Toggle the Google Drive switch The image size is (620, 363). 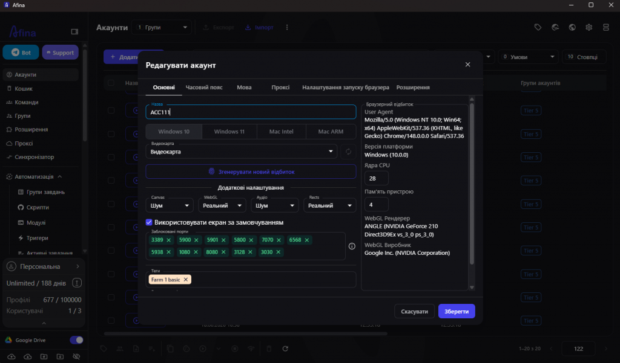76,340
